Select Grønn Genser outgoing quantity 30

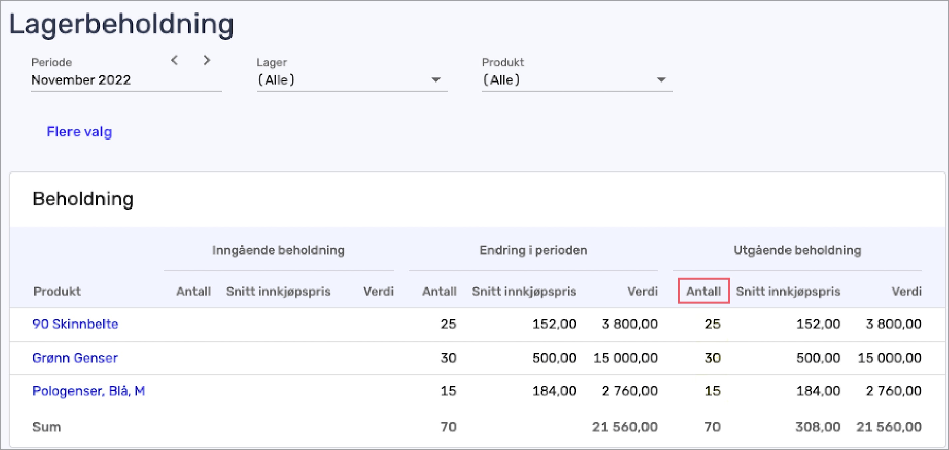coord(712,358)
